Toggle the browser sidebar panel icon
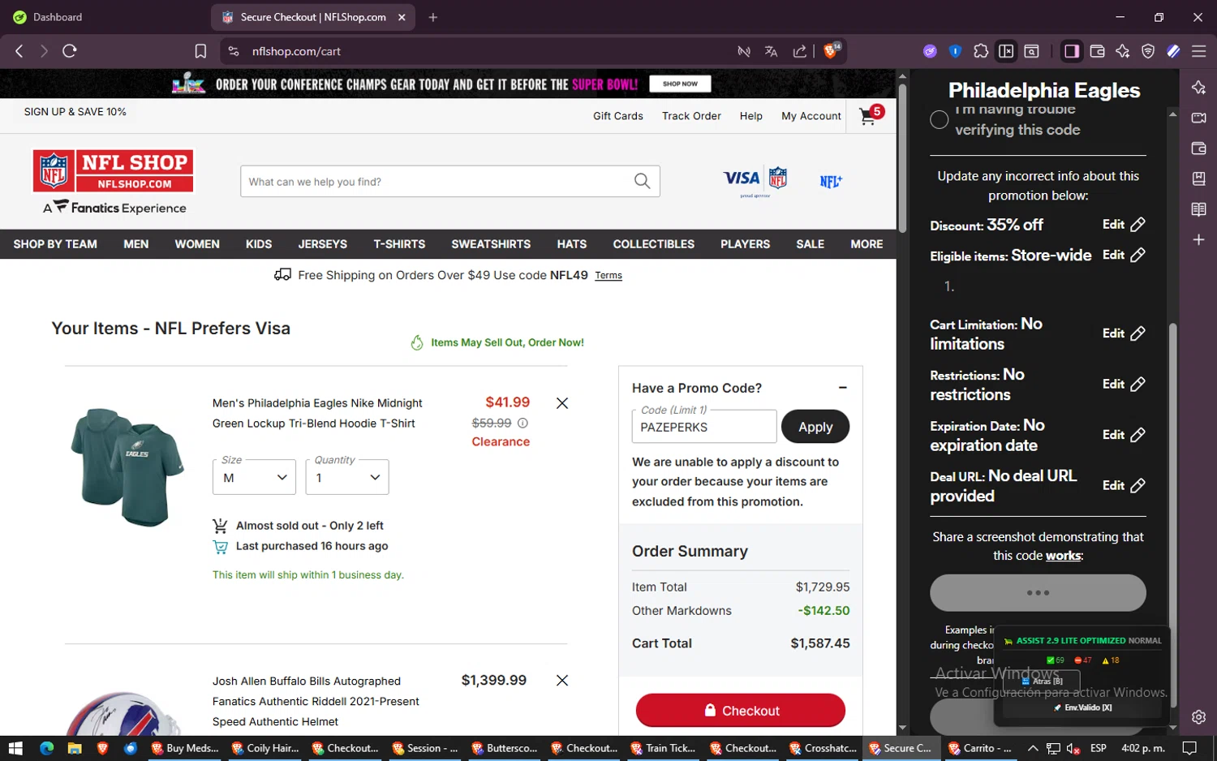The width and height of the screenshot is (1217, 761). pyautogui.click(x=1072, y=51)
